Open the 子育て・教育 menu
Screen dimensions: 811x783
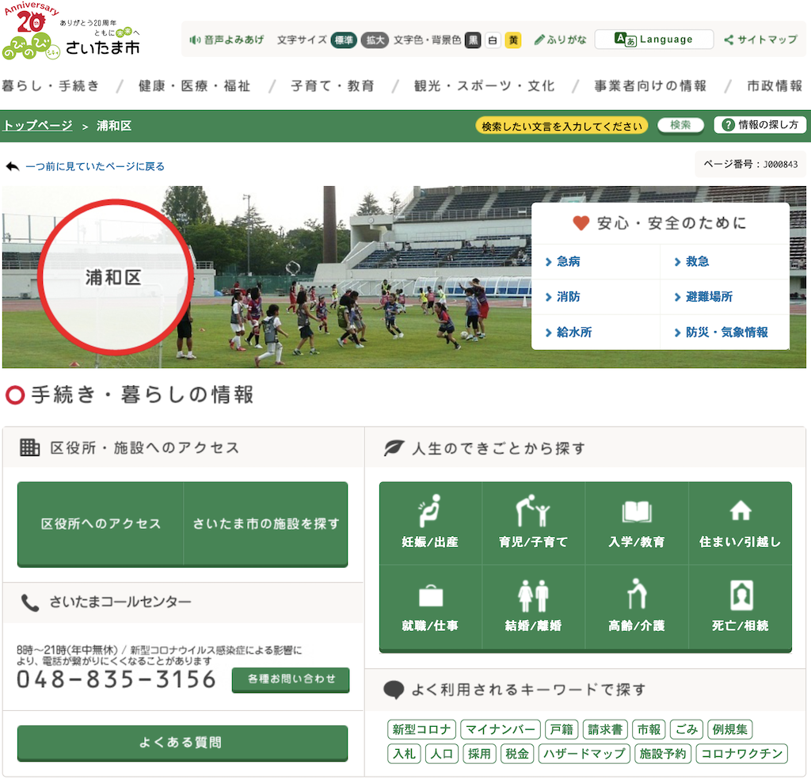333,86
